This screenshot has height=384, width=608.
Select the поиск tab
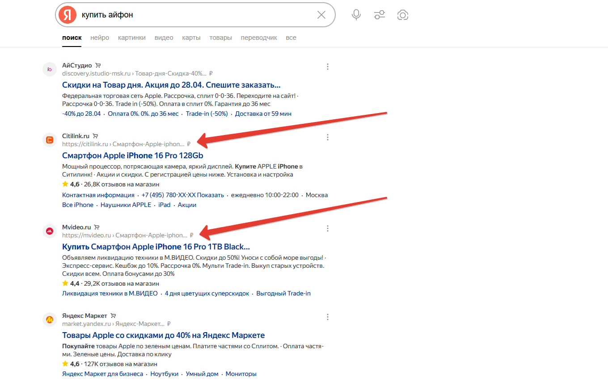point(72,38)
